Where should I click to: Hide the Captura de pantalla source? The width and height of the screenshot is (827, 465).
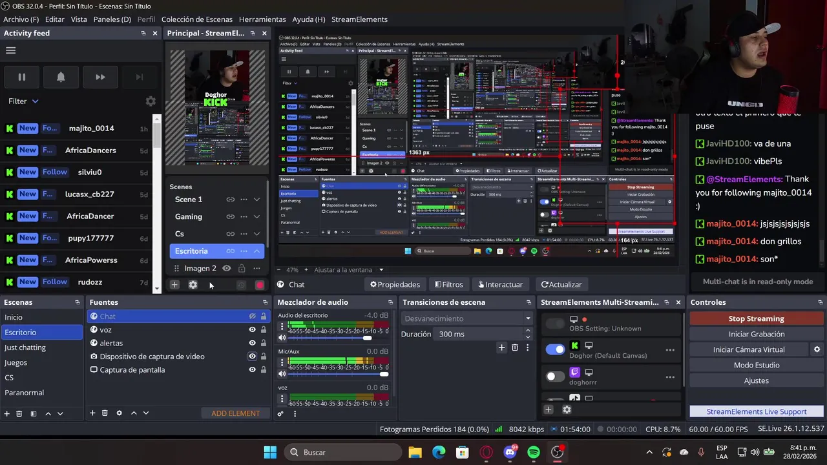[x=253, y=369]
